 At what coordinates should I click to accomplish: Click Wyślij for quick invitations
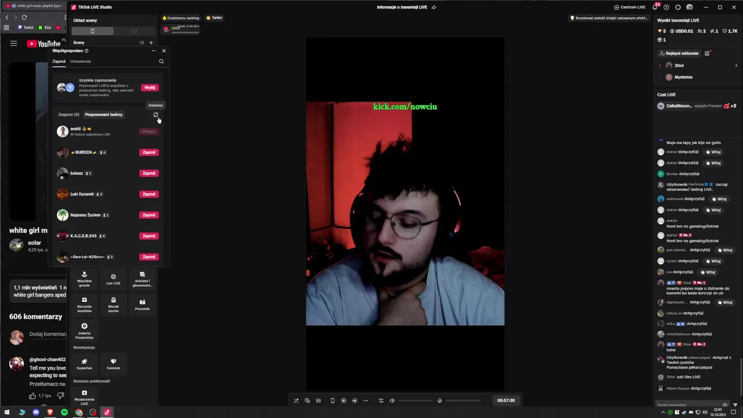coord(150,88)
